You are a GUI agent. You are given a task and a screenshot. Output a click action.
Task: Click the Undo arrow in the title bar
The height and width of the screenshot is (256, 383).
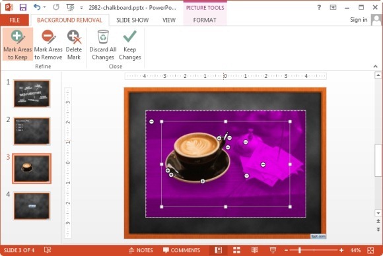click(37, 7)
